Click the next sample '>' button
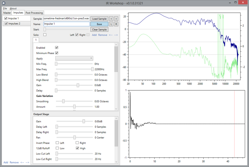Viewport: 249px width, 167px height. click(116, 19)
